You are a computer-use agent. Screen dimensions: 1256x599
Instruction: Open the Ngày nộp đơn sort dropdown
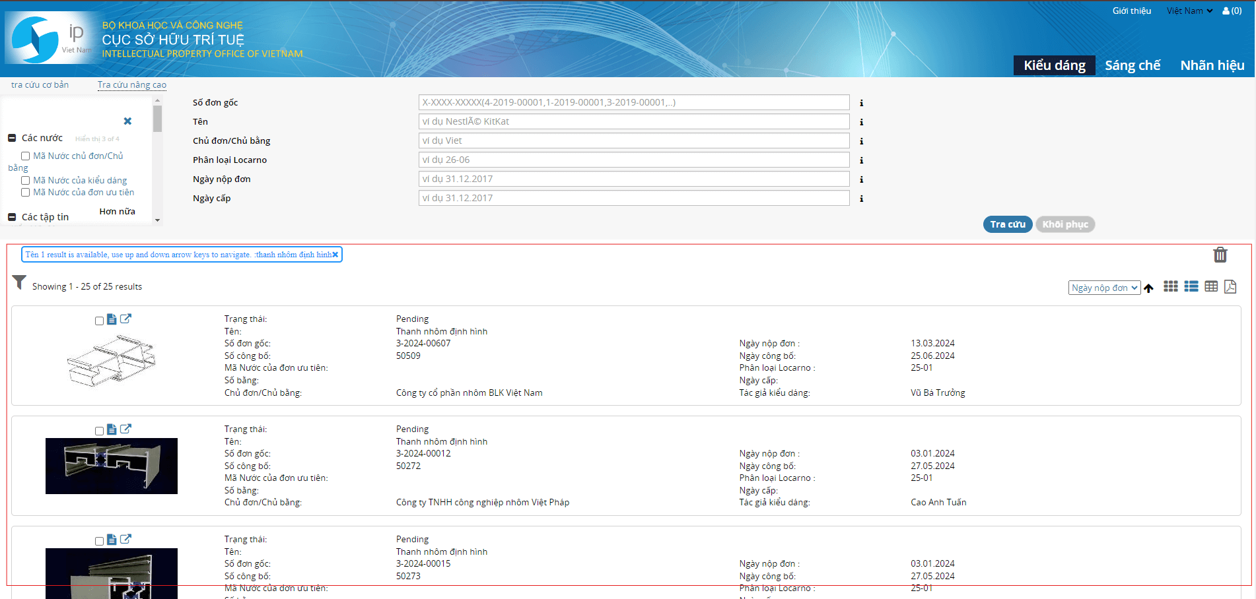click(x=1103, y=288)
